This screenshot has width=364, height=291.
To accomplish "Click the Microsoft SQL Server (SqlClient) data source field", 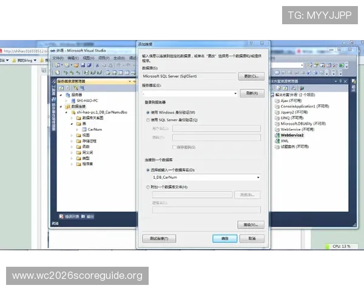I will (x=189, y=76).
